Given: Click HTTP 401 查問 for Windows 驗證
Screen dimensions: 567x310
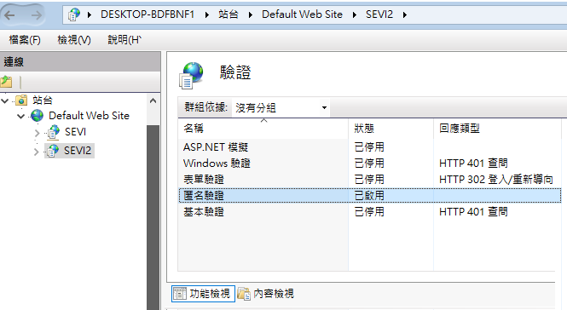Looking at the screenshot, I should [473, 164].
